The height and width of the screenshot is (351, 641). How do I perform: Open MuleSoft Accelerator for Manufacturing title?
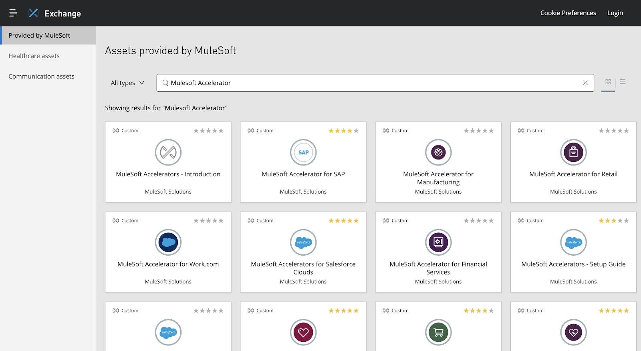click(x=438, y=178)
